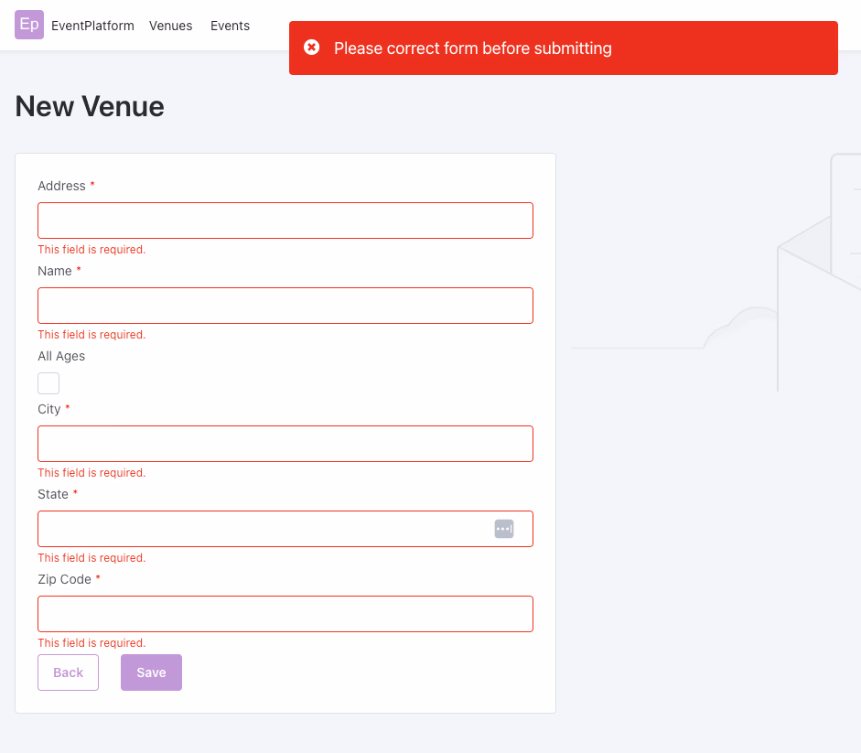The height and width of the screenshot is (753, 861).
Task: Select the City input field
Action: tap(285, 444)
